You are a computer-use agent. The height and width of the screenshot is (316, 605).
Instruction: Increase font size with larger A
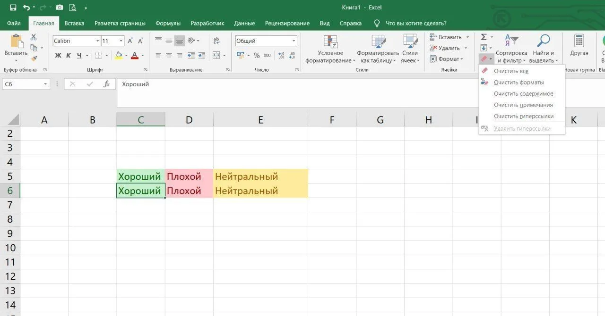click(x=130, y=41)
